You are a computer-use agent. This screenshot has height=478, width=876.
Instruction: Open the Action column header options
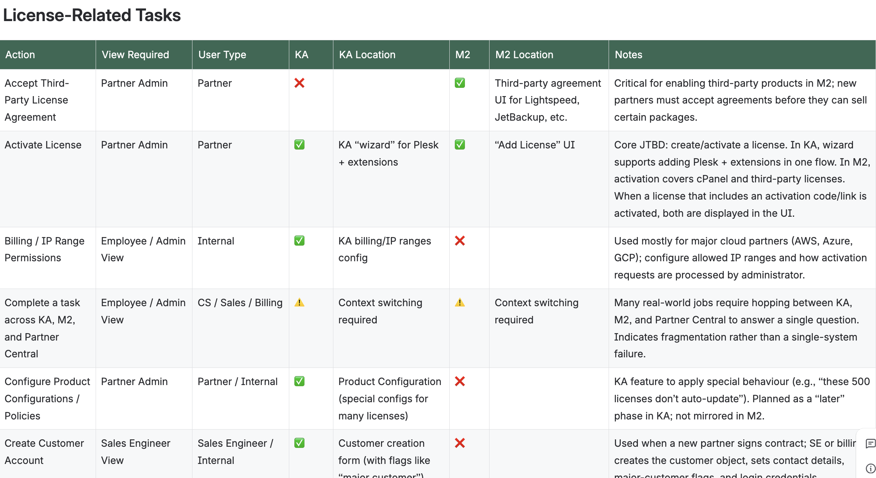coord(20,55)
